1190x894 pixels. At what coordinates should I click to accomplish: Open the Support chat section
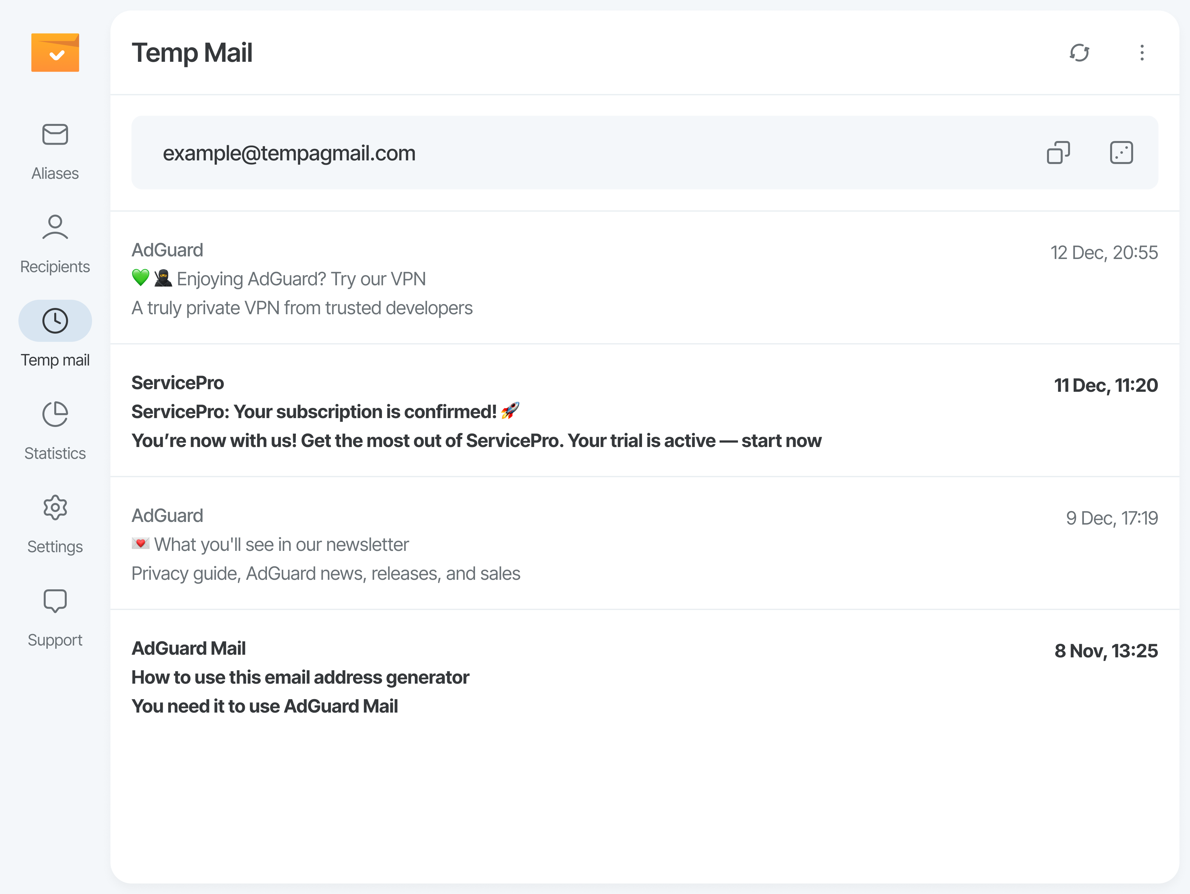tap(55, 601)
